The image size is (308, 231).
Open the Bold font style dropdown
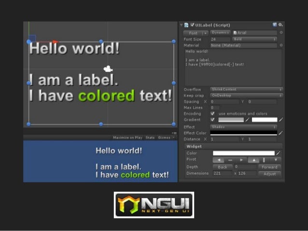(x=255, y=39)
